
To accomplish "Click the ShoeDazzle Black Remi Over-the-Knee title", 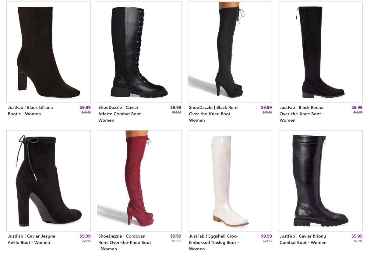I will click(213, 114).
